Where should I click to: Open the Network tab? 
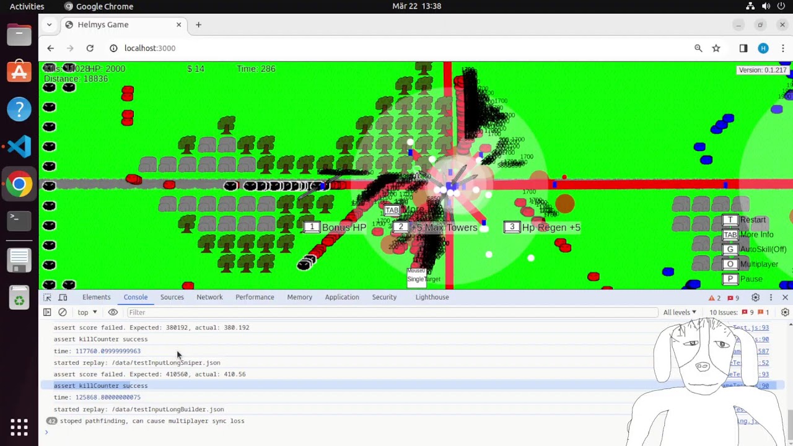209,297
